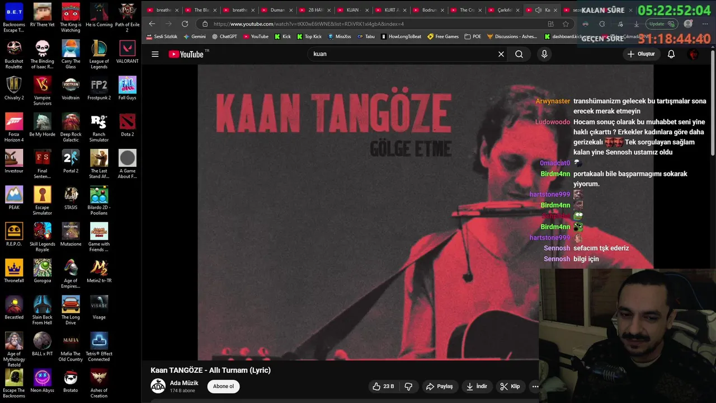This screenshot has height=403, width=716.
Task: Open Buckshot Roulette desktop icon
Action: (x=14, y=54)
